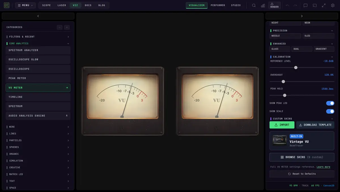
Task: Select the Spectrum Analyzer visualizer
Action: (38, 50)
